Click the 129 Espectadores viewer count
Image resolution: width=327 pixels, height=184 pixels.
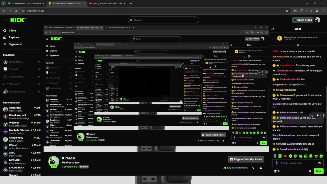pos(236,168)
